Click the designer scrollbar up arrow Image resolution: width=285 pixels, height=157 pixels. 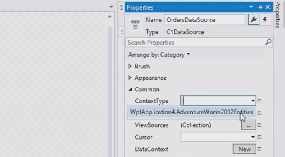pos(110,17)
